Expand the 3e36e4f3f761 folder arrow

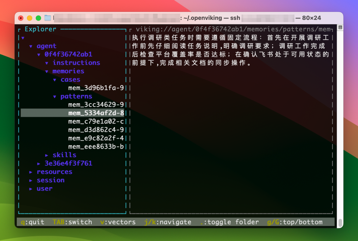coord(39,164)
